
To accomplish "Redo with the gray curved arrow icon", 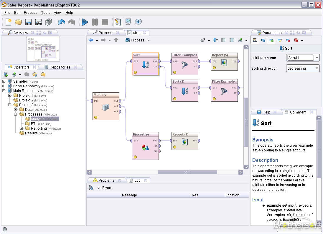I will [x=72, y=22].
